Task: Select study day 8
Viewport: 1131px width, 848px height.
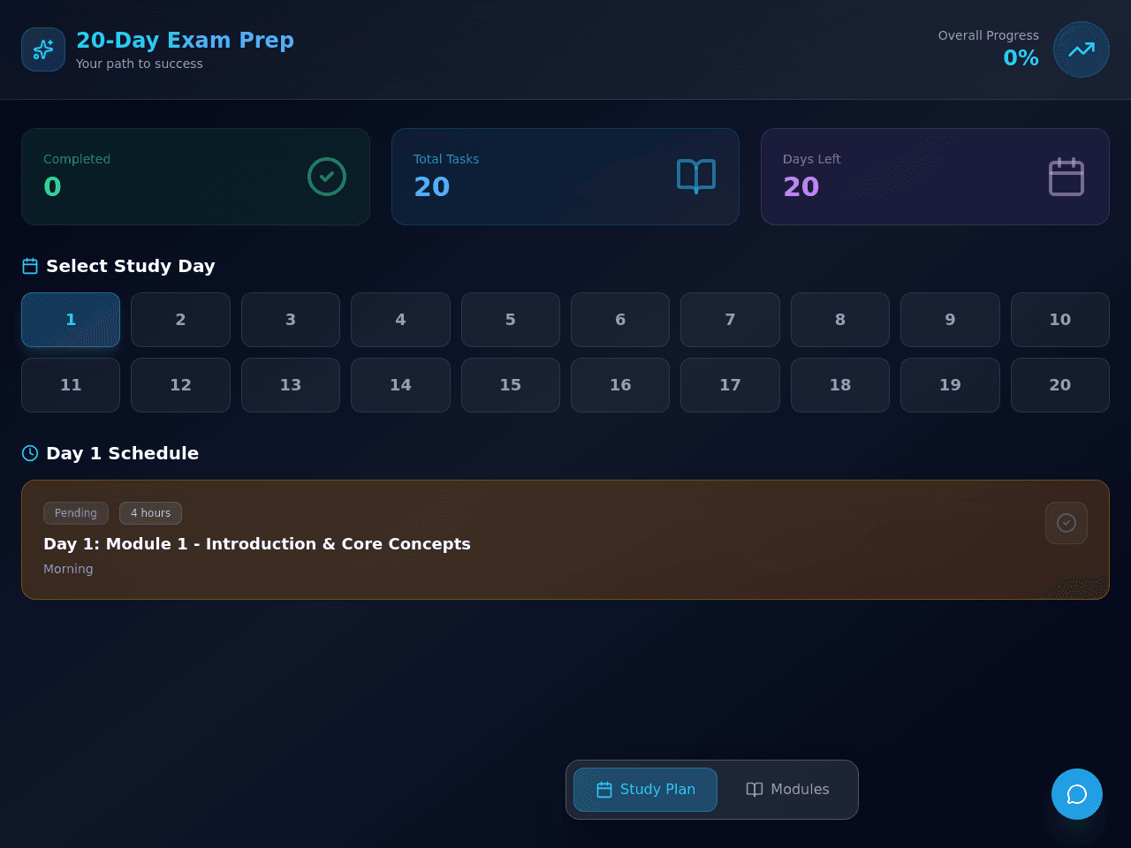Action: click(840, 320)
